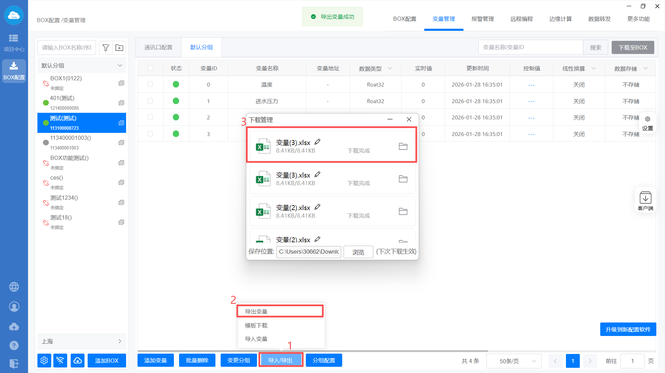Click the 客户端 download icon on right
The image size is (665, 373).
coord(645,198)
